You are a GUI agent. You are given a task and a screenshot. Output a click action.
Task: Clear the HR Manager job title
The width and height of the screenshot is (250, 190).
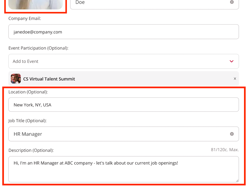click(x=232, y=134)
